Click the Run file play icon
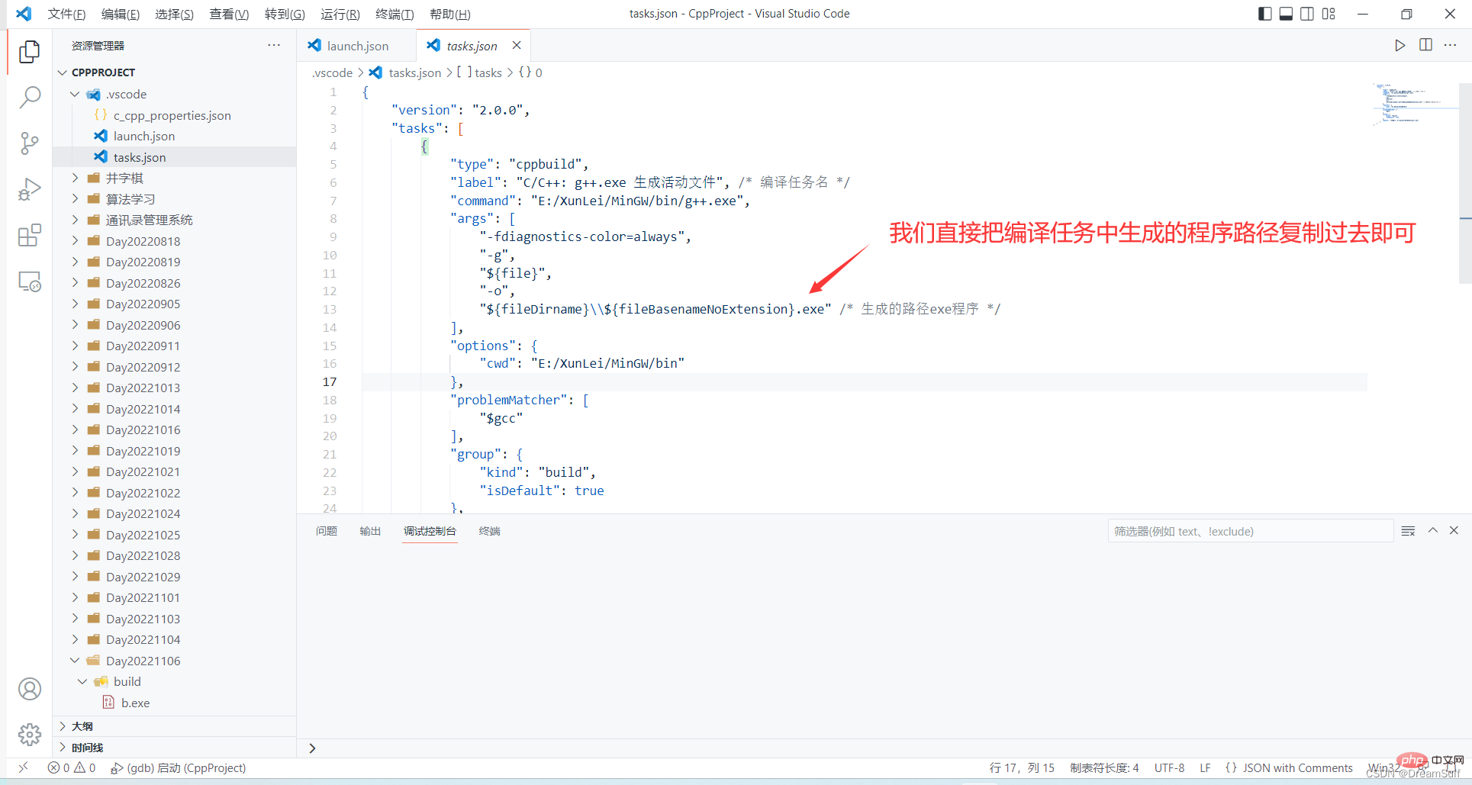 pyautogui.click(x=1400, y=46)
